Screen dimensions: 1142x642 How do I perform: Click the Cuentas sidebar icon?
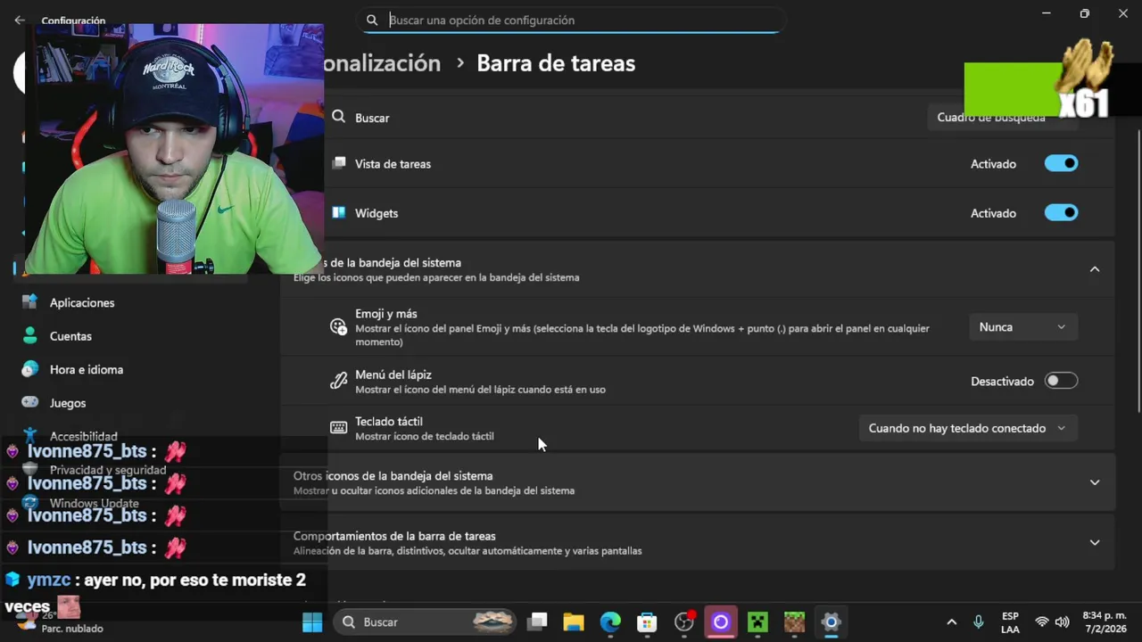[29, 335]
